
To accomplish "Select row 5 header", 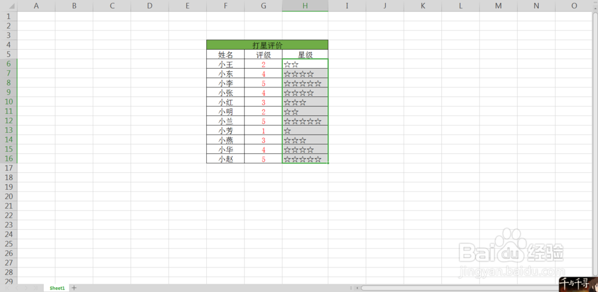I will point(9,54).
